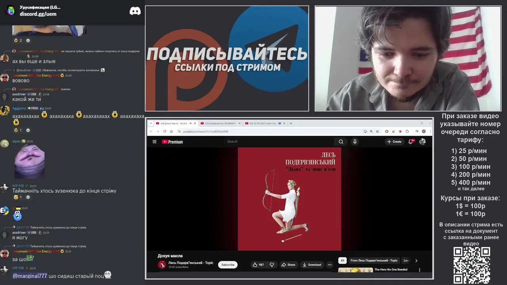Click the webcam feed of the streamer
Image resolution: width=507 pixels, height=285 pixels.
click(x=408, y=59)
